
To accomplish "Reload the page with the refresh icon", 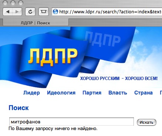I will tap(30, 12).
